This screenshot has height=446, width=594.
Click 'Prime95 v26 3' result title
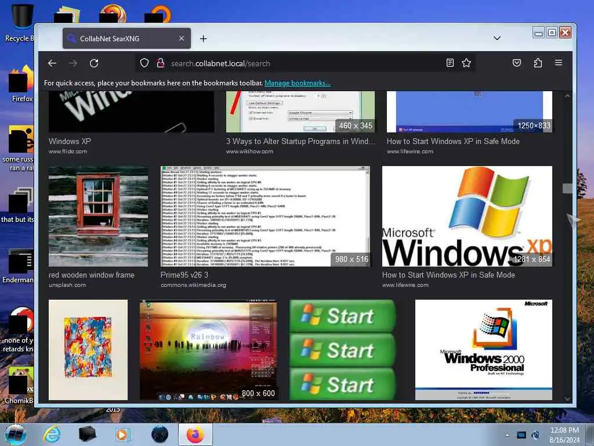[184, 275]
